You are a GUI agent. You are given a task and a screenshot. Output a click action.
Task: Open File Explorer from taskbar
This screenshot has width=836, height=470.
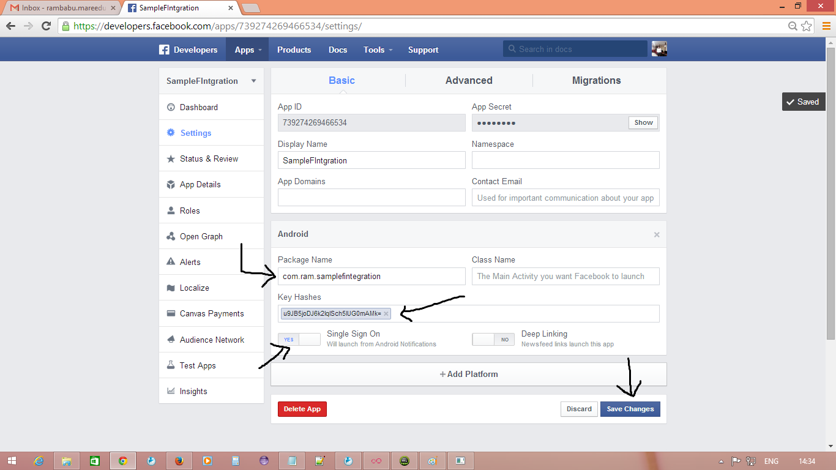67,461
